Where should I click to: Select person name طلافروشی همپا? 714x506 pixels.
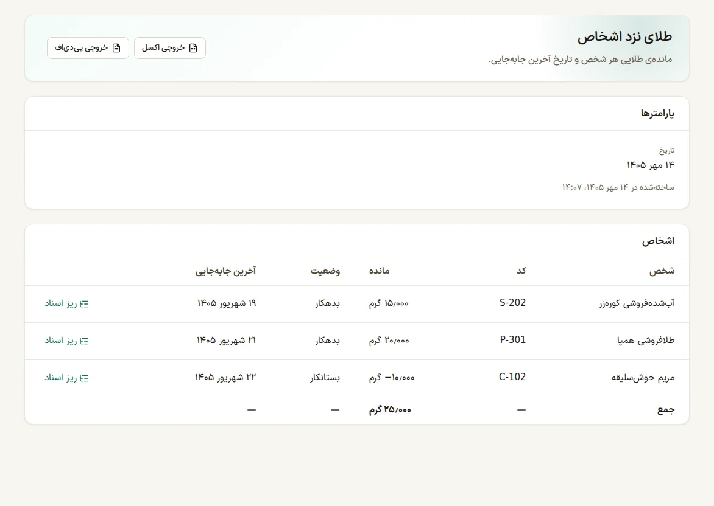(x=646, y=341)
